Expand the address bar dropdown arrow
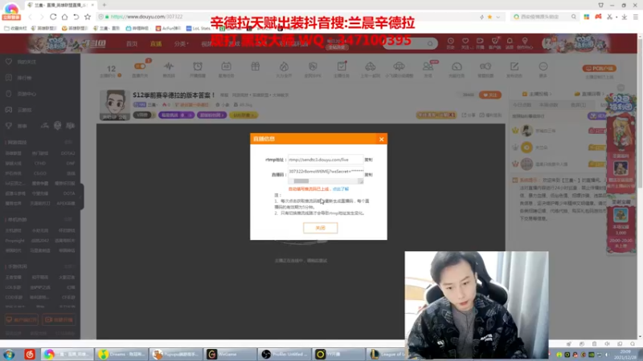 coord(498,17)
